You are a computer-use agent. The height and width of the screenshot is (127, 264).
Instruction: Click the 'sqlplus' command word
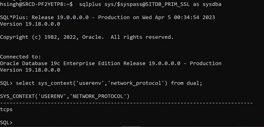point(90,4)
